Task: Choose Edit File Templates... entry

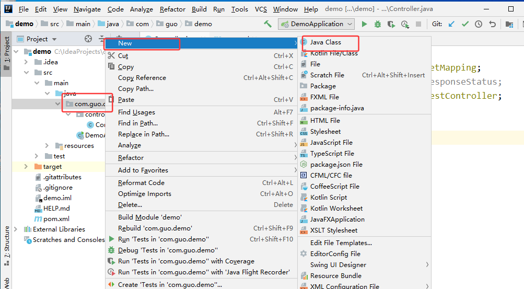Action: click(364, 243)
